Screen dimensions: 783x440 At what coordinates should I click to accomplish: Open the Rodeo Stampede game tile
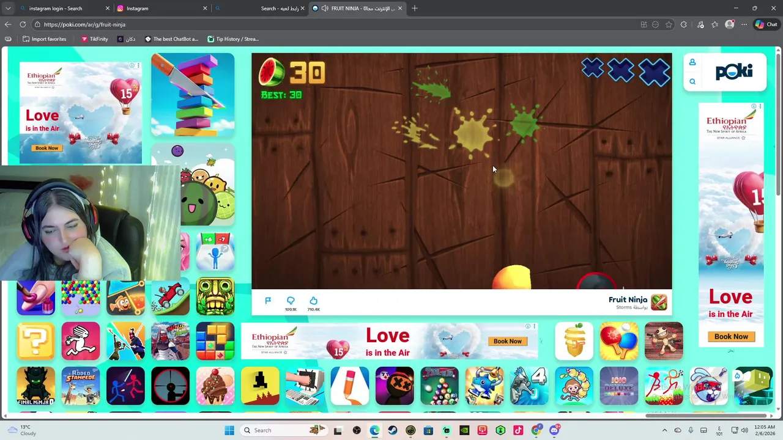[81, 386]
